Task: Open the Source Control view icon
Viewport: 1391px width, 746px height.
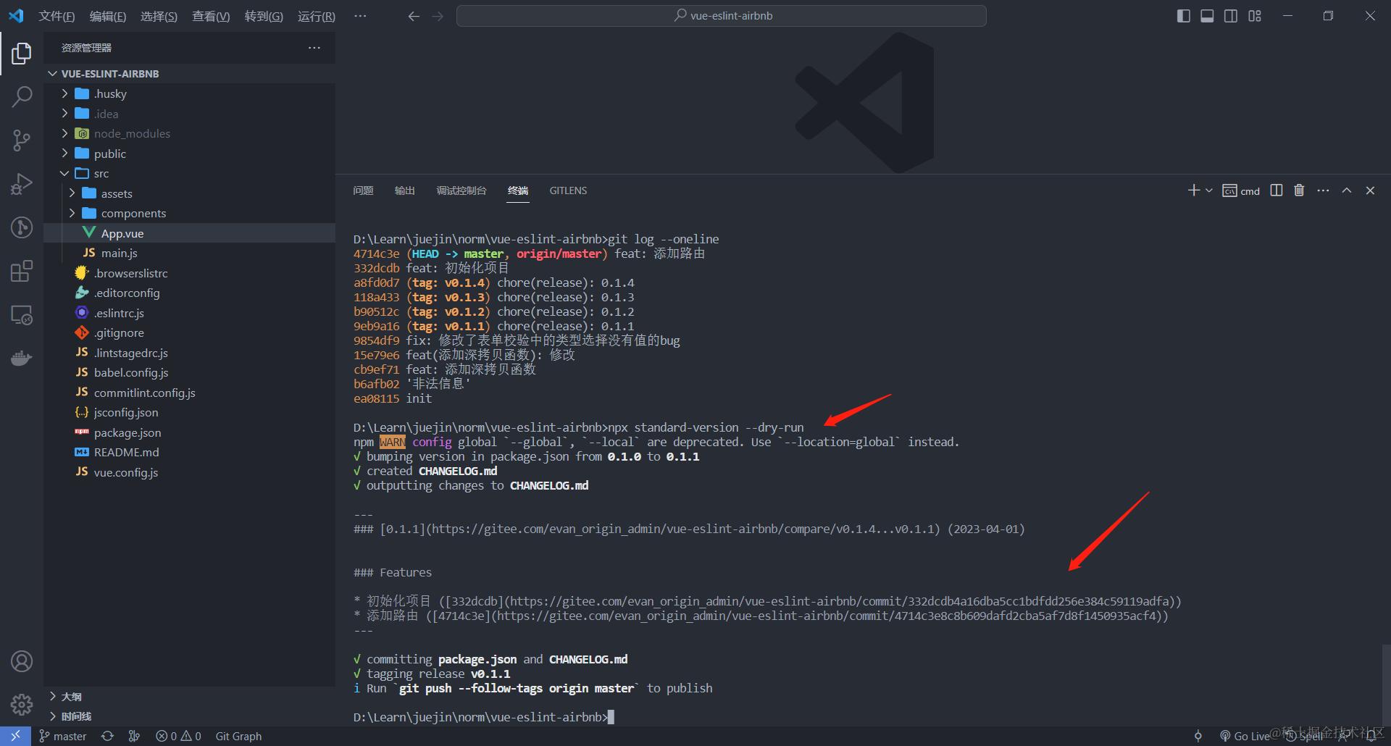Action: tap(22, 141)
